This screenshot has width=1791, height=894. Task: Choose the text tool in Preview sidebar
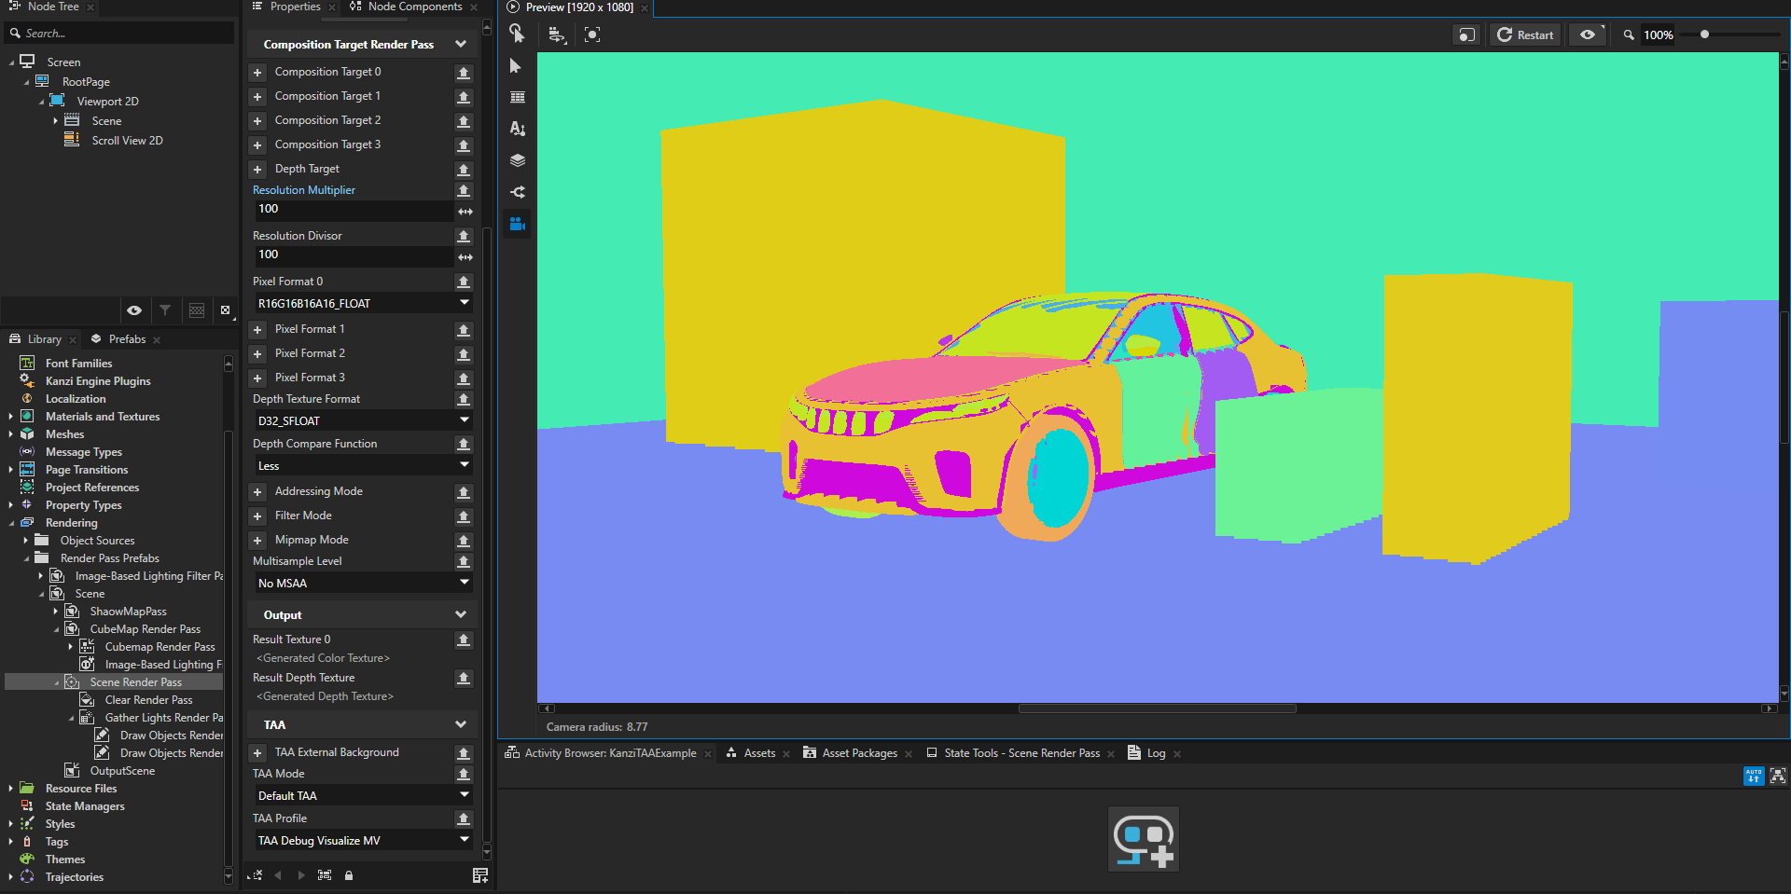[x=518, y=129]
